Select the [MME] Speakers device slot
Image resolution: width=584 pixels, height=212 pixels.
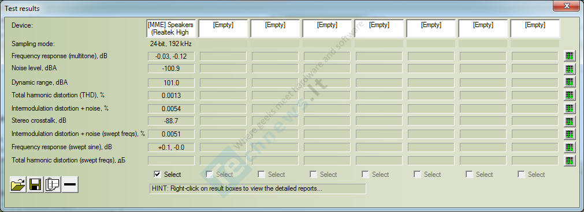tap(171, 29)
